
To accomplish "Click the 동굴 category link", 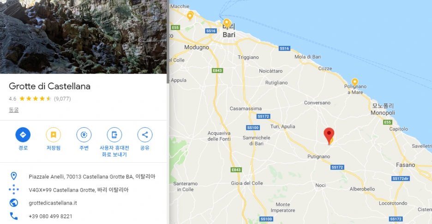I will 14,110.
